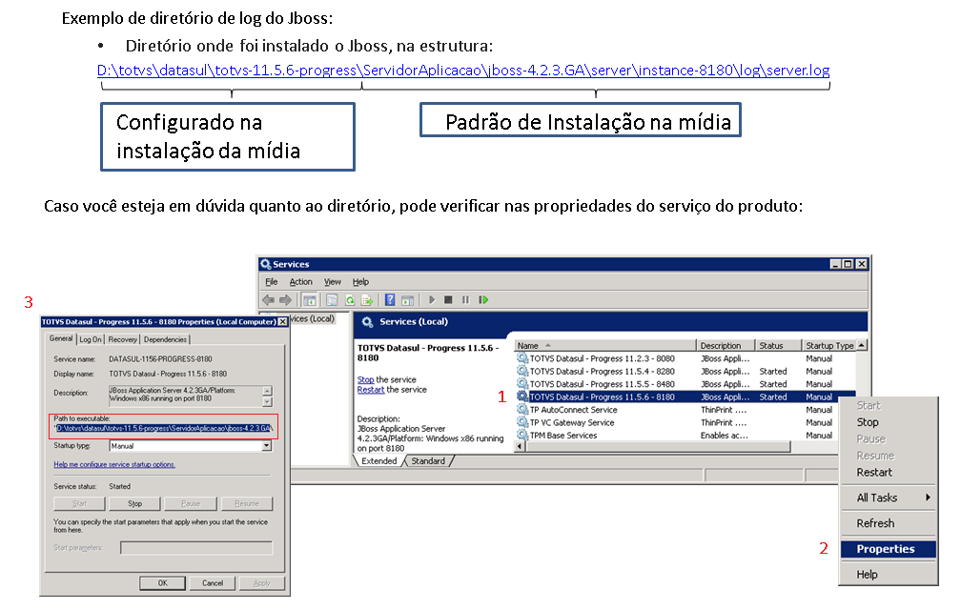Click the Services (Local) header gear icon

367,322
